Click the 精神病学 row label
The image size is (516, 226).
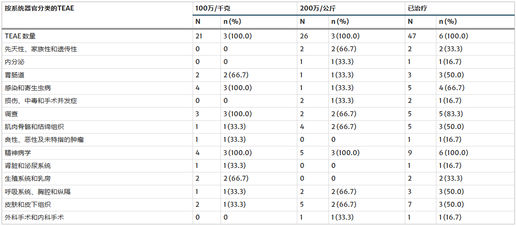[x=18, y=153]
